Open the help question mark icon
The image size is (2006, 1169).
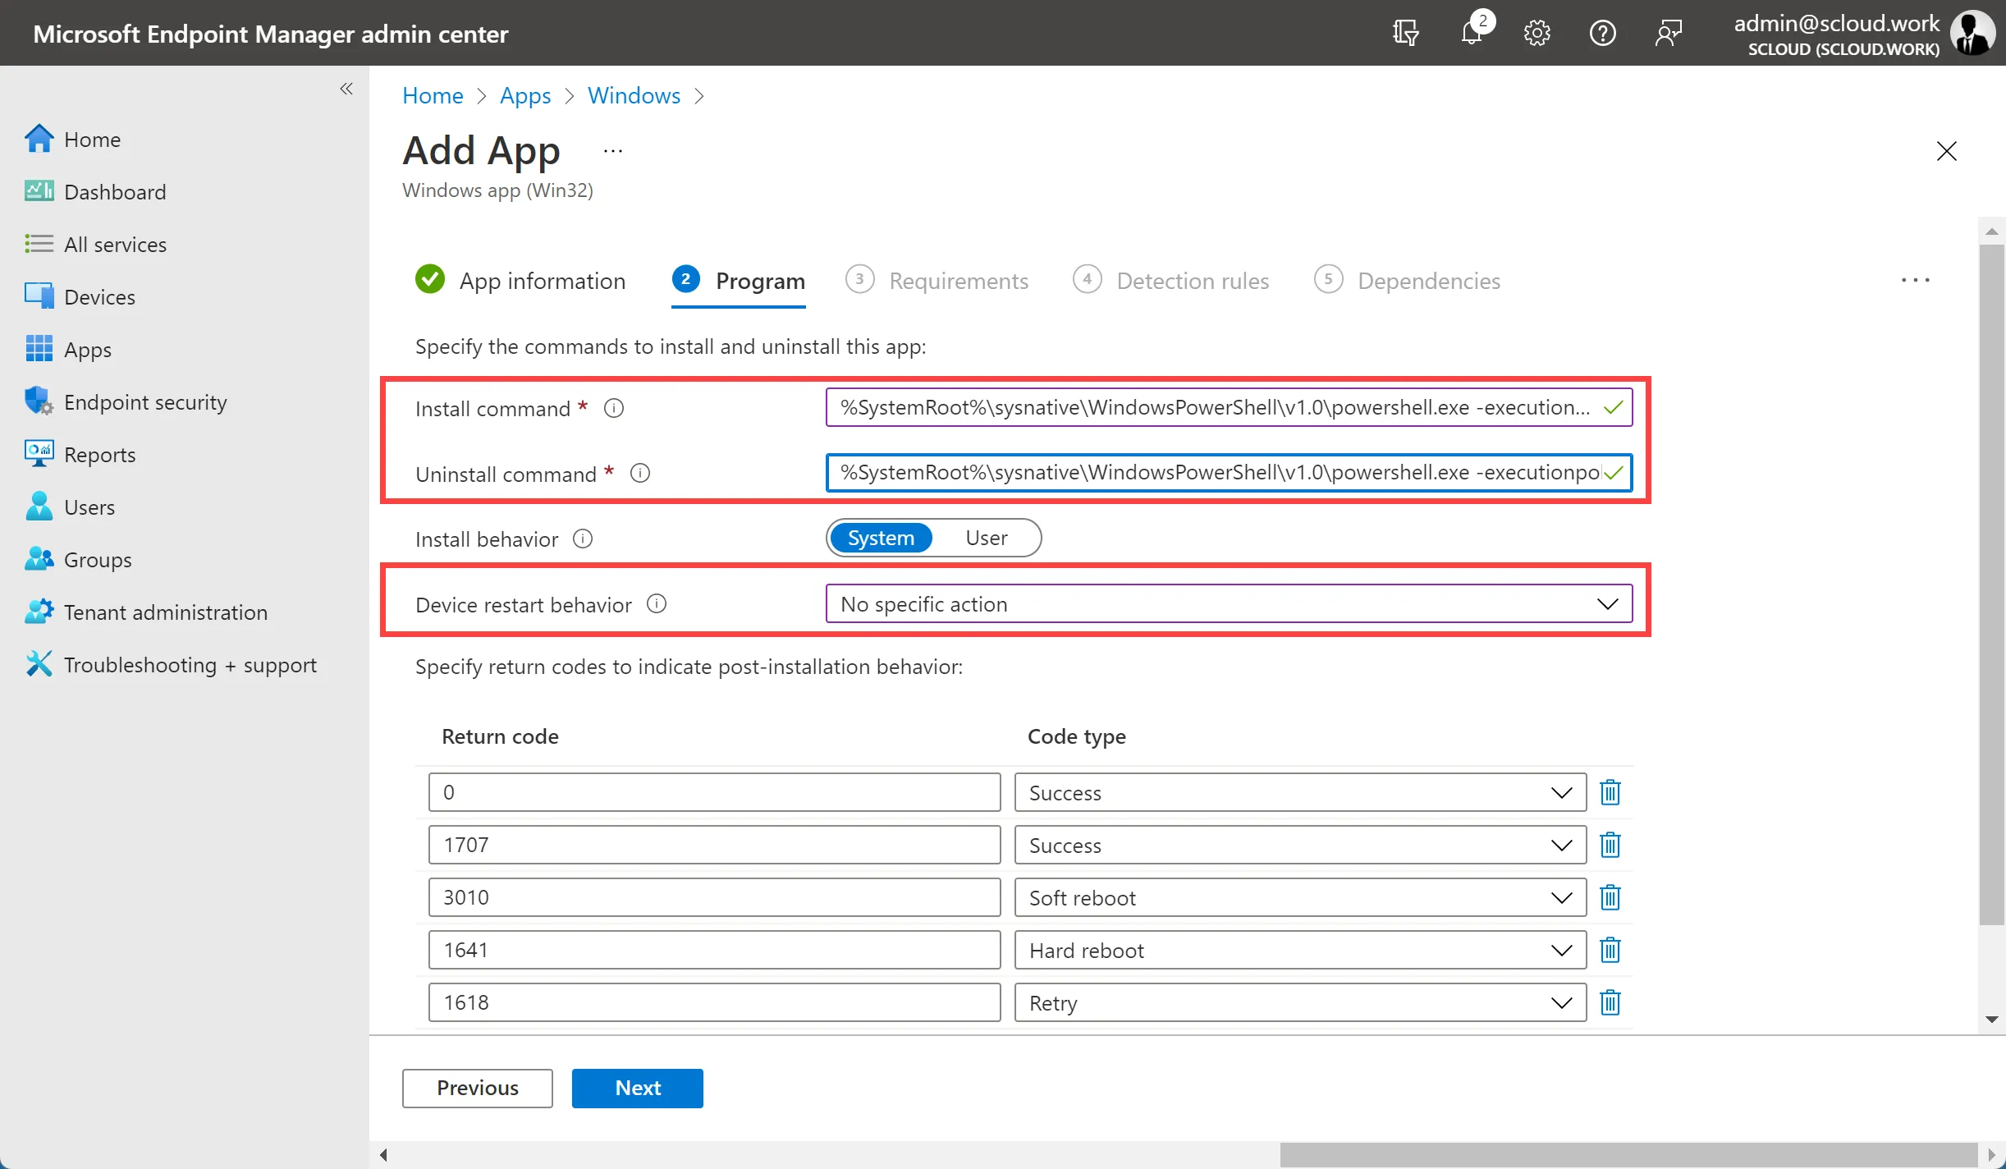(1602, 33)
